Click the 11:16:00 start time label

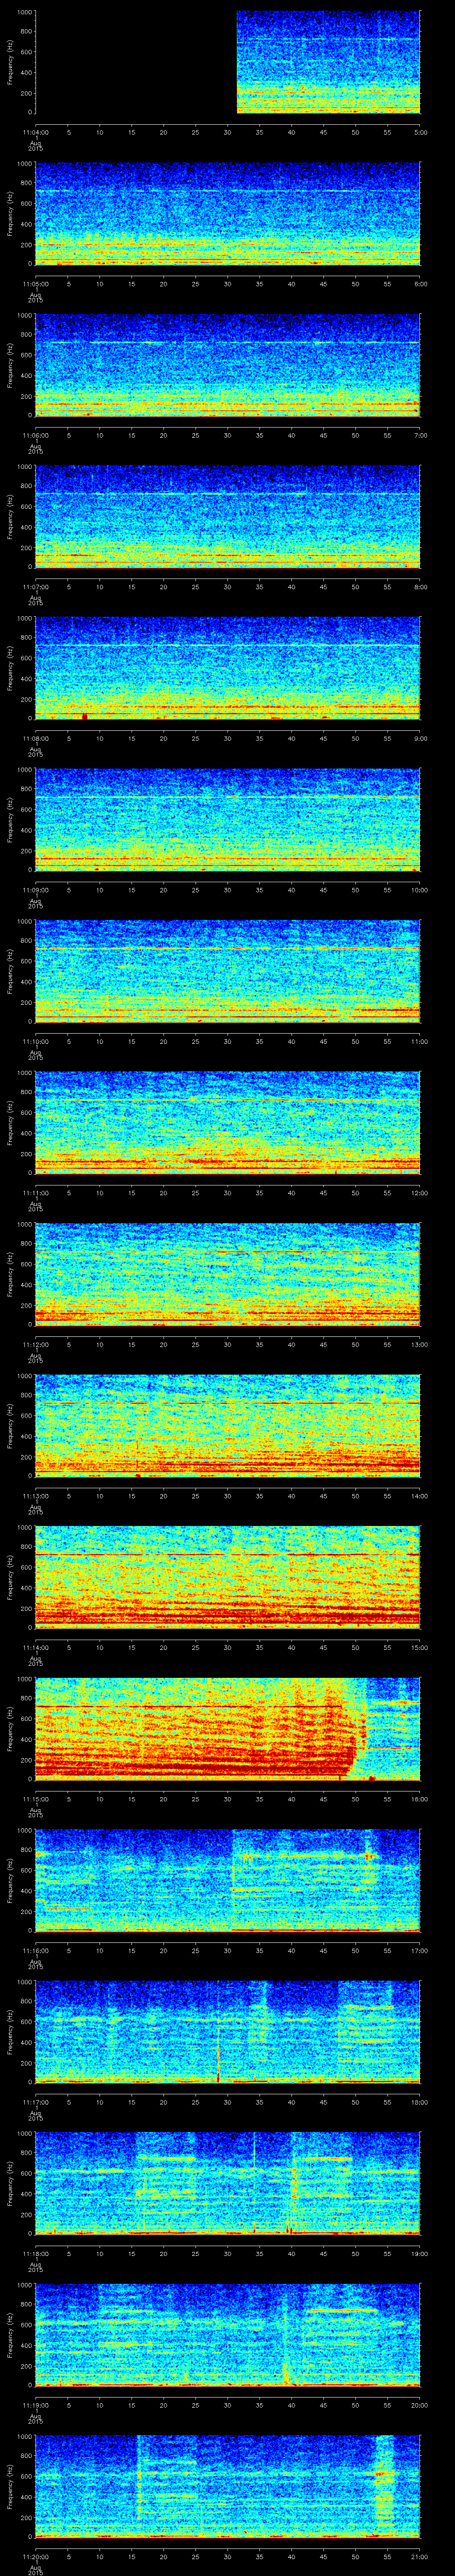click(x=35, y=1950)
